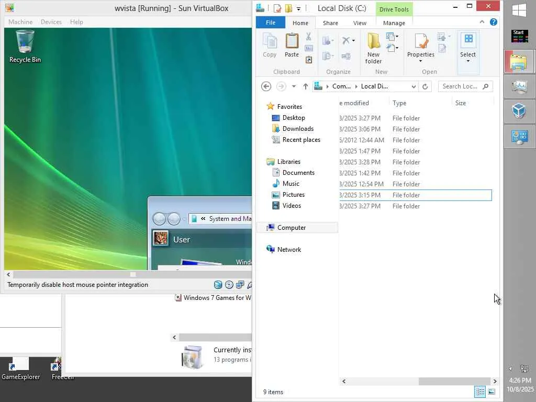
Task: Go Back in the Explorer window
Action: [266, 86]
